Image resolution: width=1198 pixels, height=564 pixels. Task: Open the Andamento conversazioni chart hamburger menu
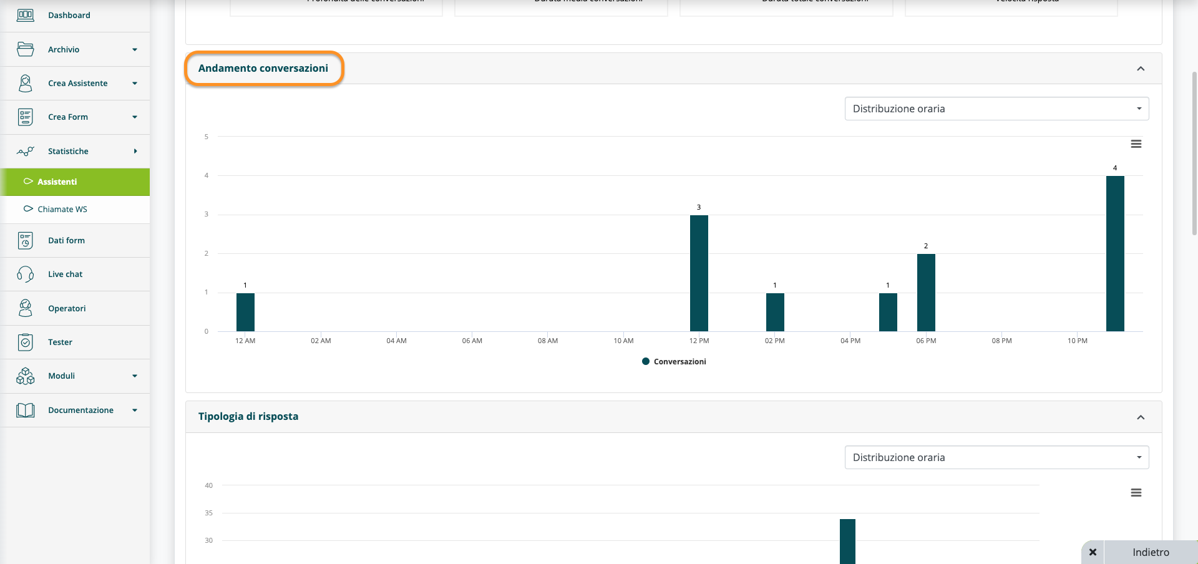coord(1136,144)
